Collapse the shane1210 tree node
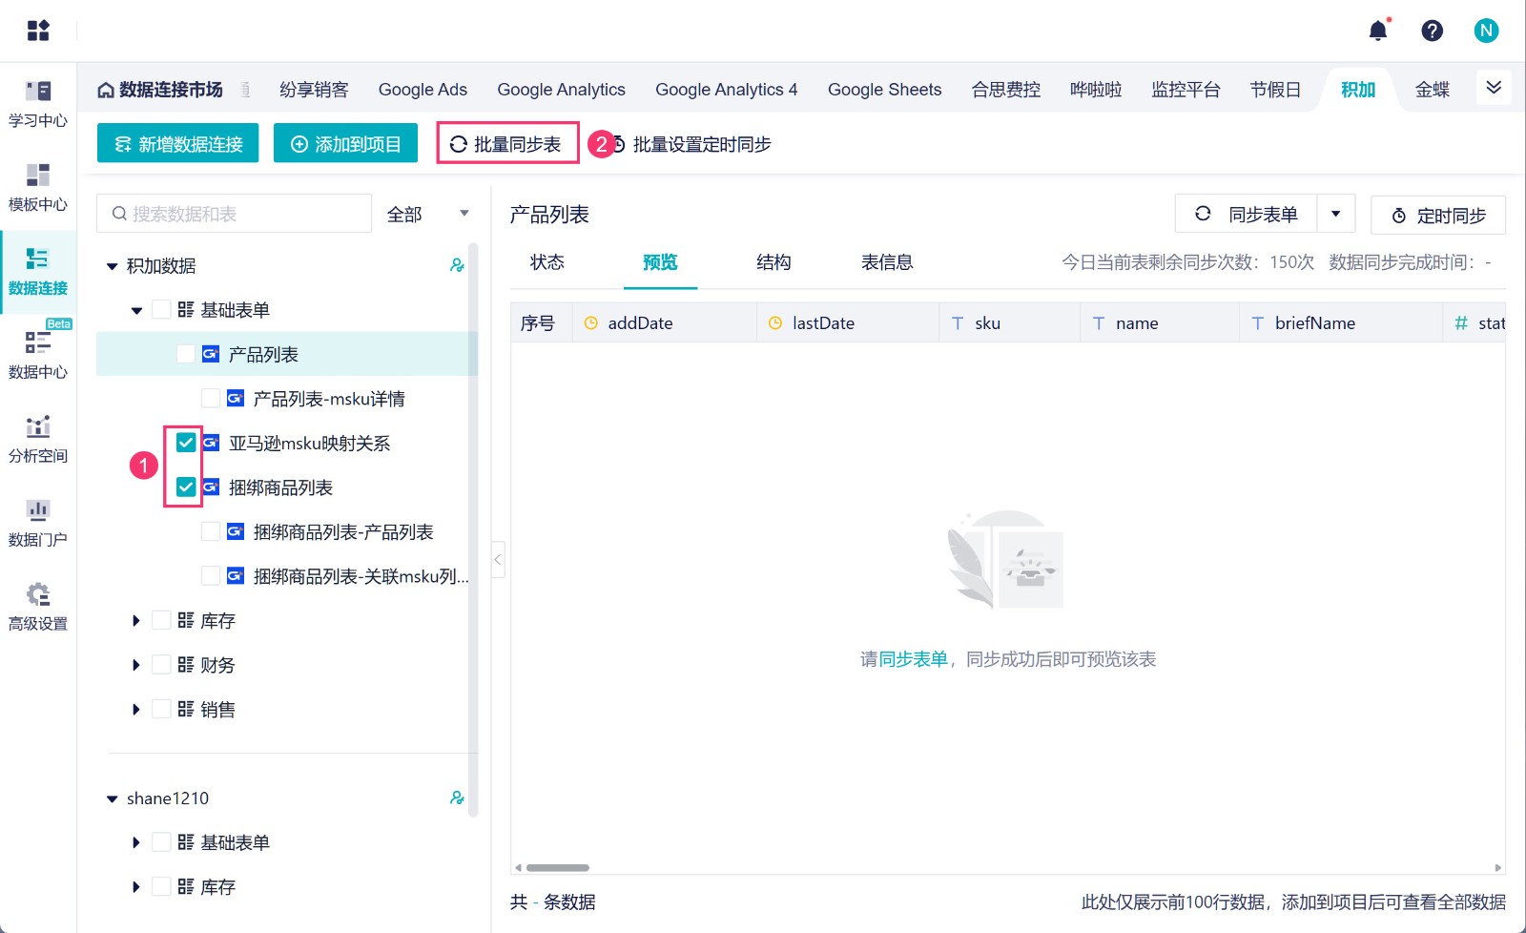Viewport: 1526px width, 933px height. (x=112, y=798)
